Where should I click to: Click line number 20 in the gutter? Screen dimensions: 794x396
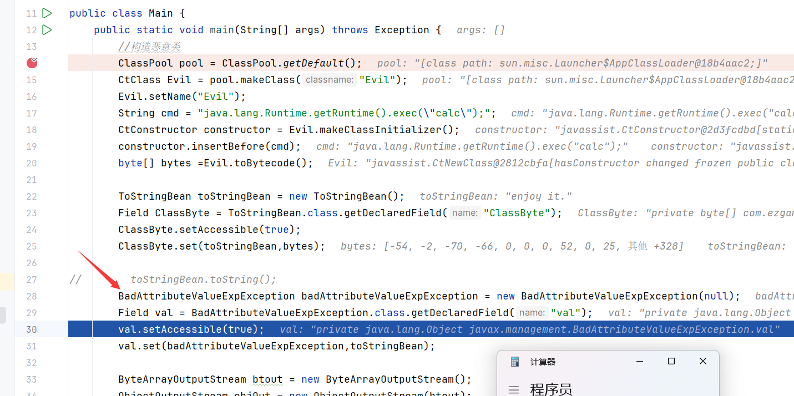coord(31,163)
